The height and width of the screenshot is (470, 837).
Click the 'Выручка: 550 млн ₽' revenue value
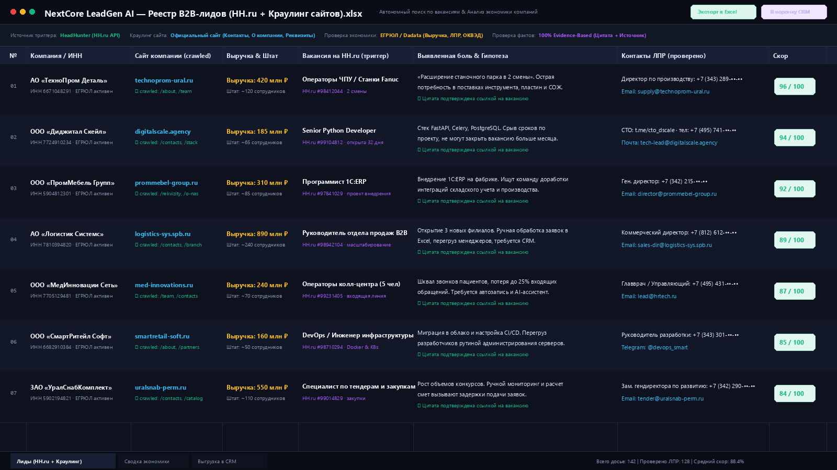coord(257,387)
